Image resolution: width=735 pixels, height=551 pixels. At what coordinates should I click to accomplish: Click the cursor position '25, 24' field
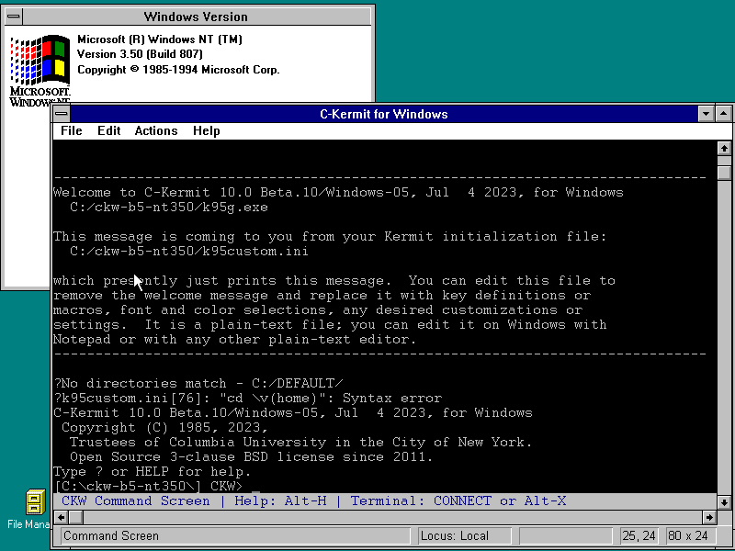click(x=639, y=535)
